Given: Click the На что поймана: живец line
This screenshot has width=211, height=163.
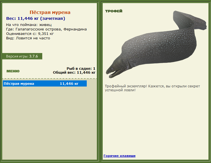Looking at the screenshot, I should pyautogui.click(x=29, y=25).
